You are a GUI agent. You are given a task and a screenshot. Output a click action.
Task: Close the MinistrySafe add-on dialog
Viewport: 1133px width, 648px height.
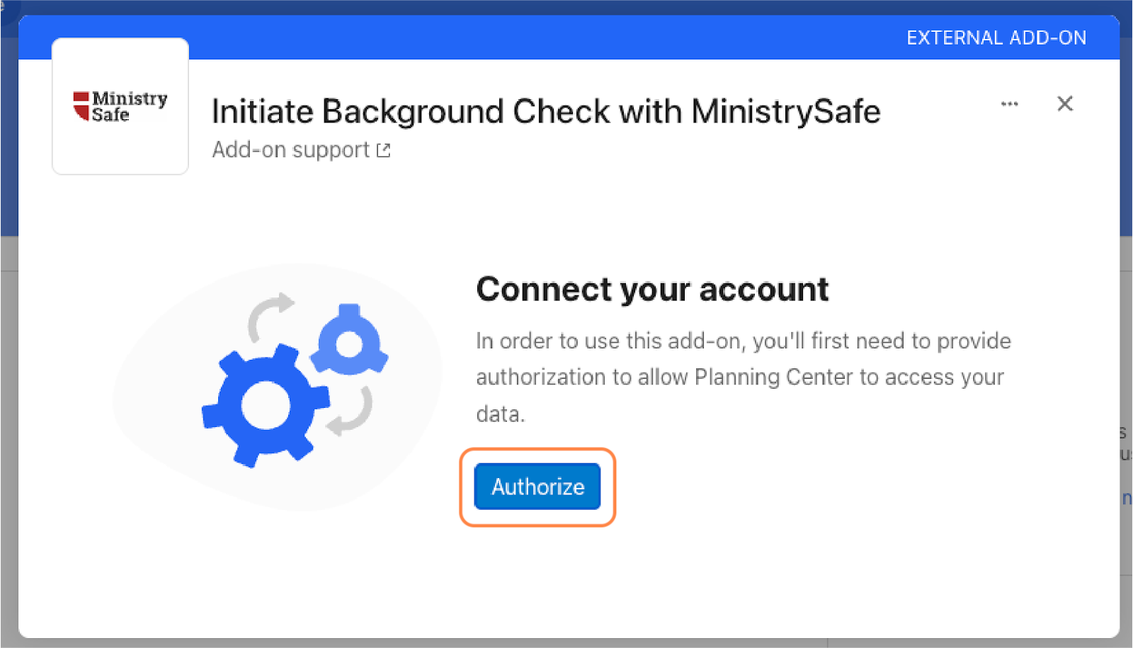click(x=1064, y=104)
